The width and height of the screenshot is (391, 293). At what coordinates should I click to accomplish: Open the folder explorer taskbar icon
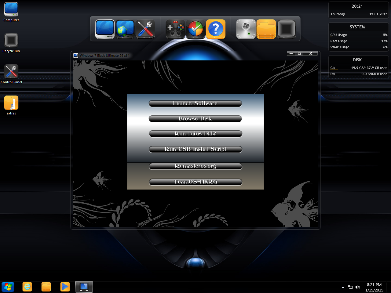pos(46,287)
